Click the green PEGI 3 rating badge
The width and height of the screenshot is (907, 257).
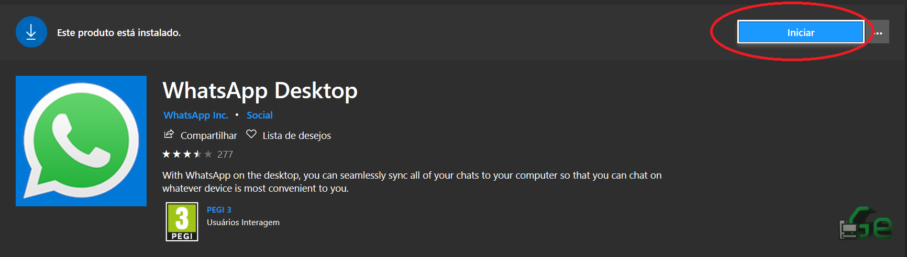[182, 221]
